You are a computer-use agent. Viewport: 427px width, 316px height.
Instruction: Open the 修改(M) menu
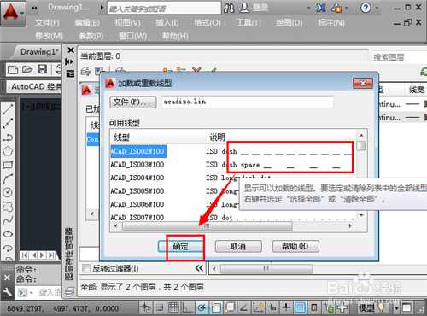click(x=49, y=36)
